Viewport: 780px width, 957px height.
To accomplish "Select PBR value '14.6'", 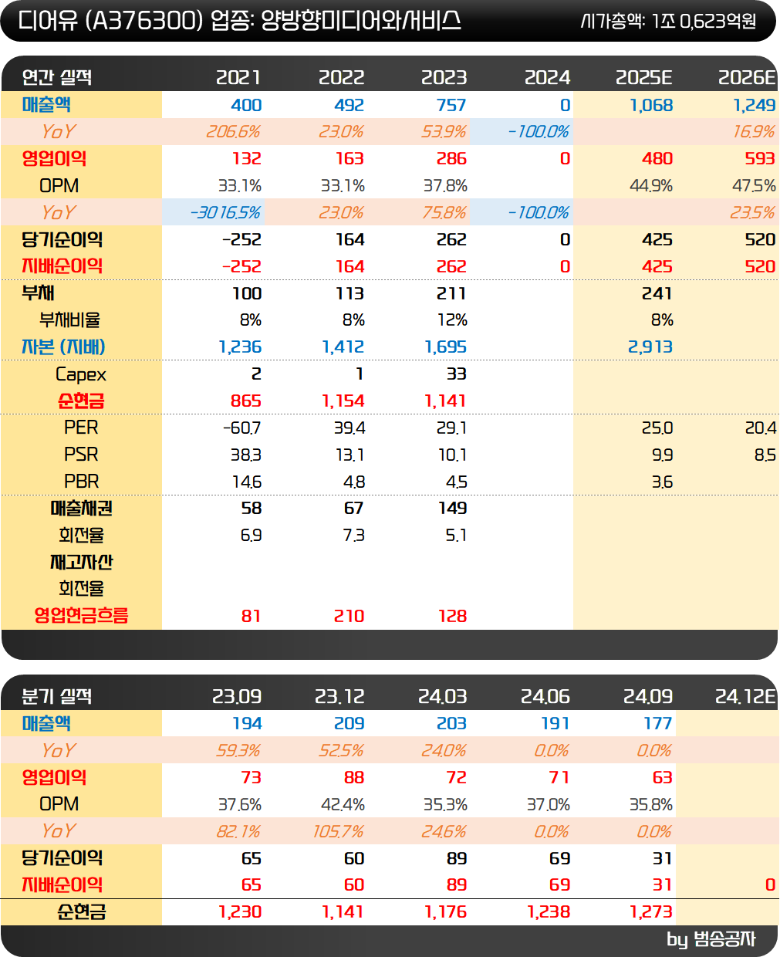I will (x=247, y=482).
